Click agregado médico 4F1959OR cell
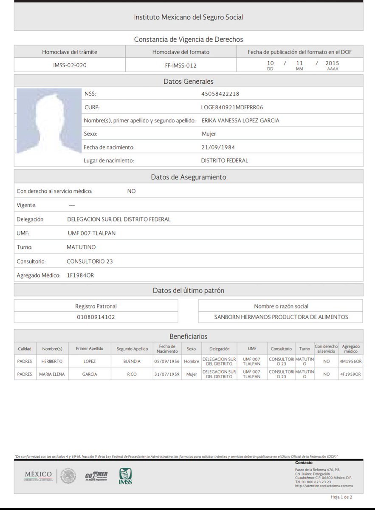 click(x=350, y=374)
